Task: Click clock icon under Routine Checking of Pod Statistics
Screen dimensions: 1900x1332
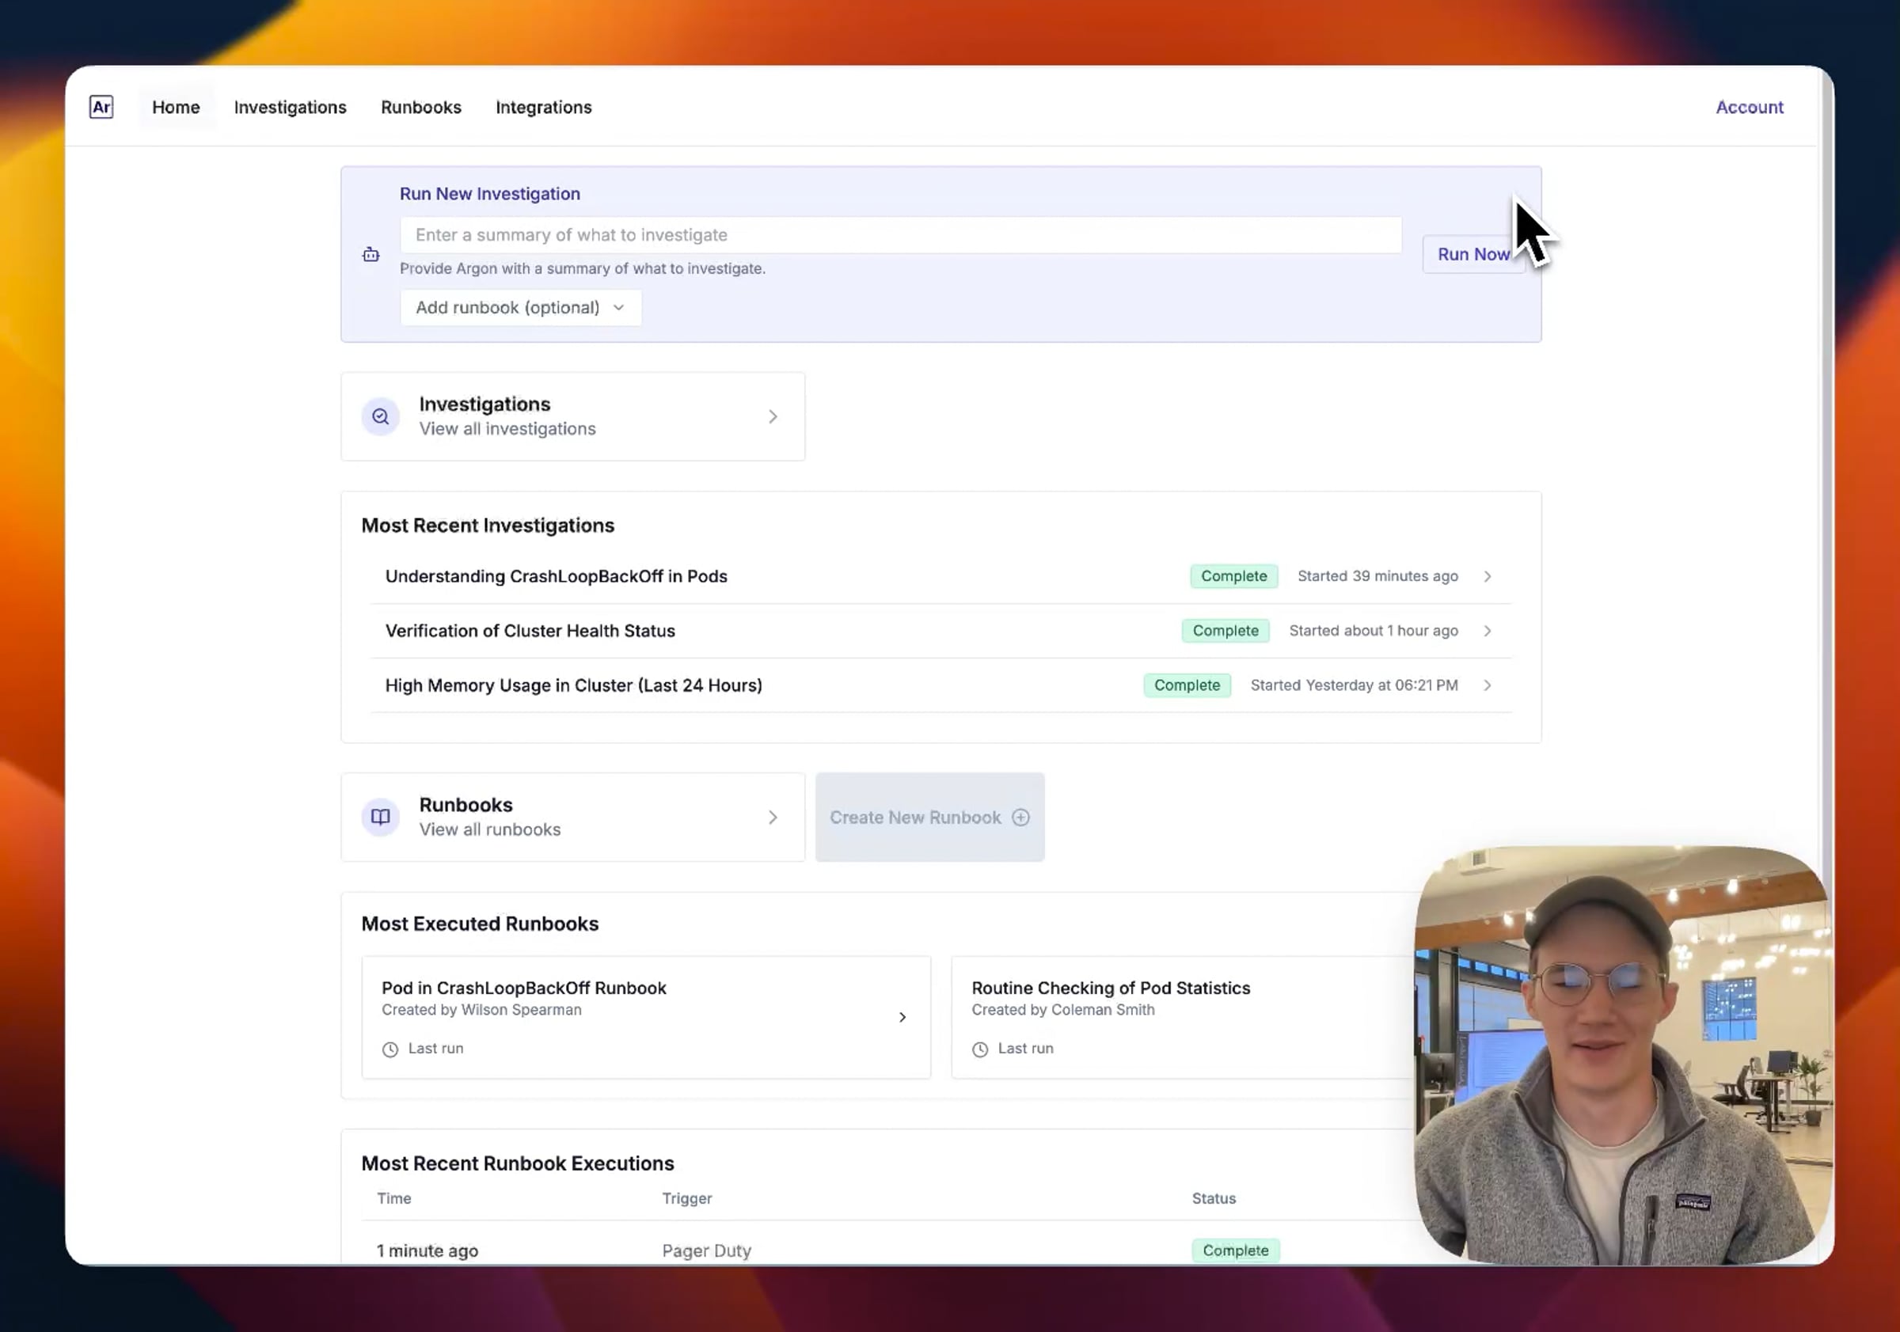Action: (980, 1049)
